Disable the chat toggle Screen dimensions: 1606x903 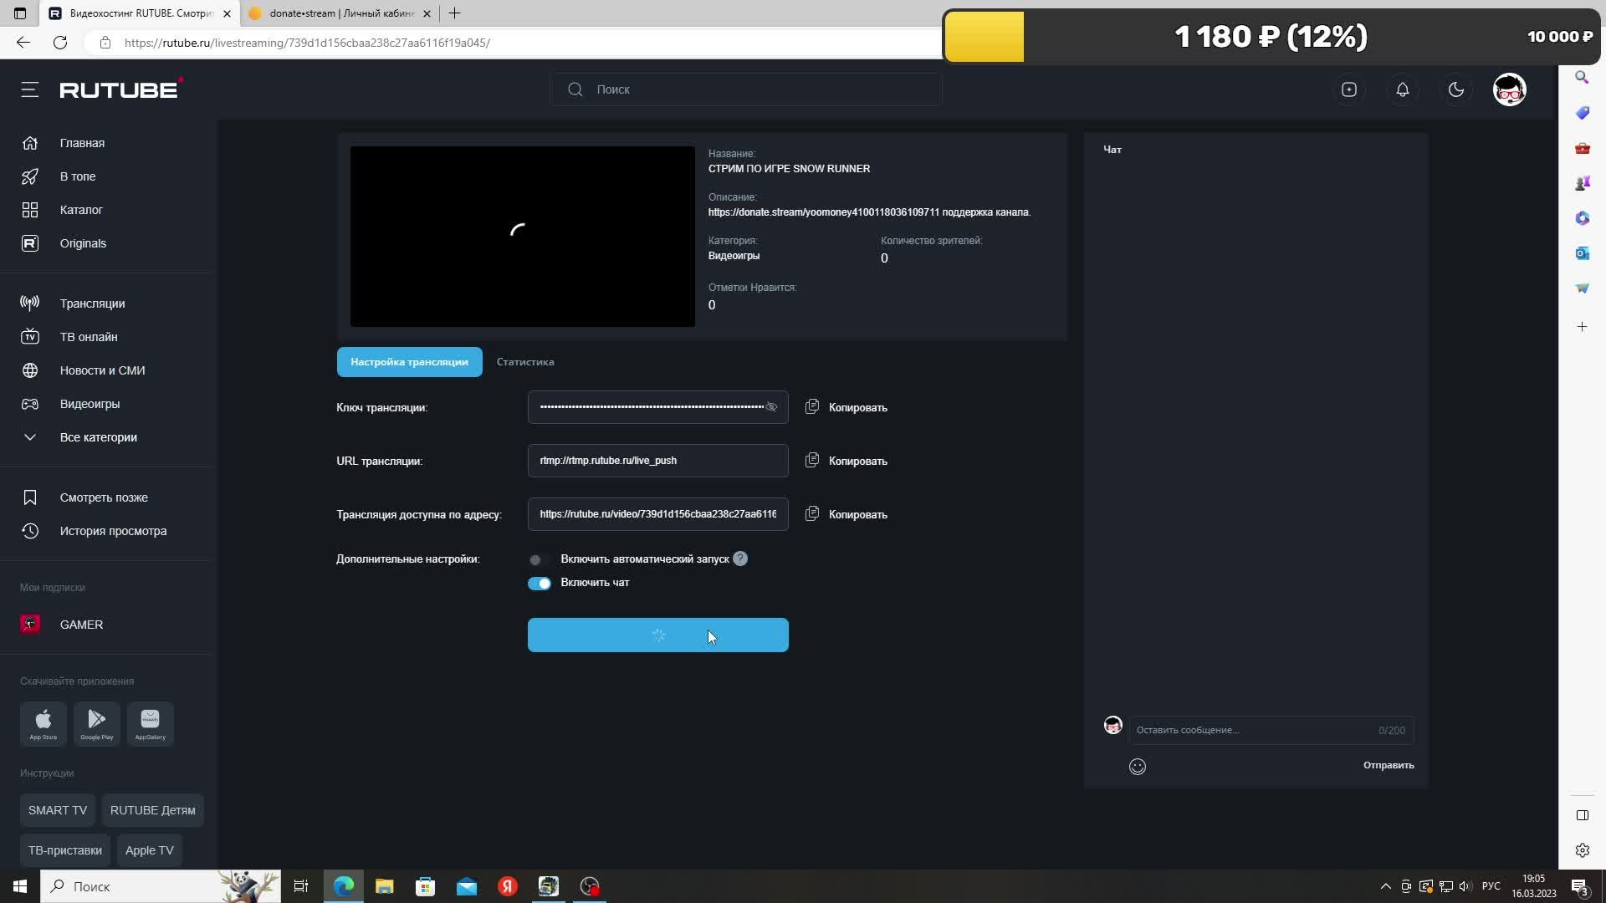pos(540,583)
